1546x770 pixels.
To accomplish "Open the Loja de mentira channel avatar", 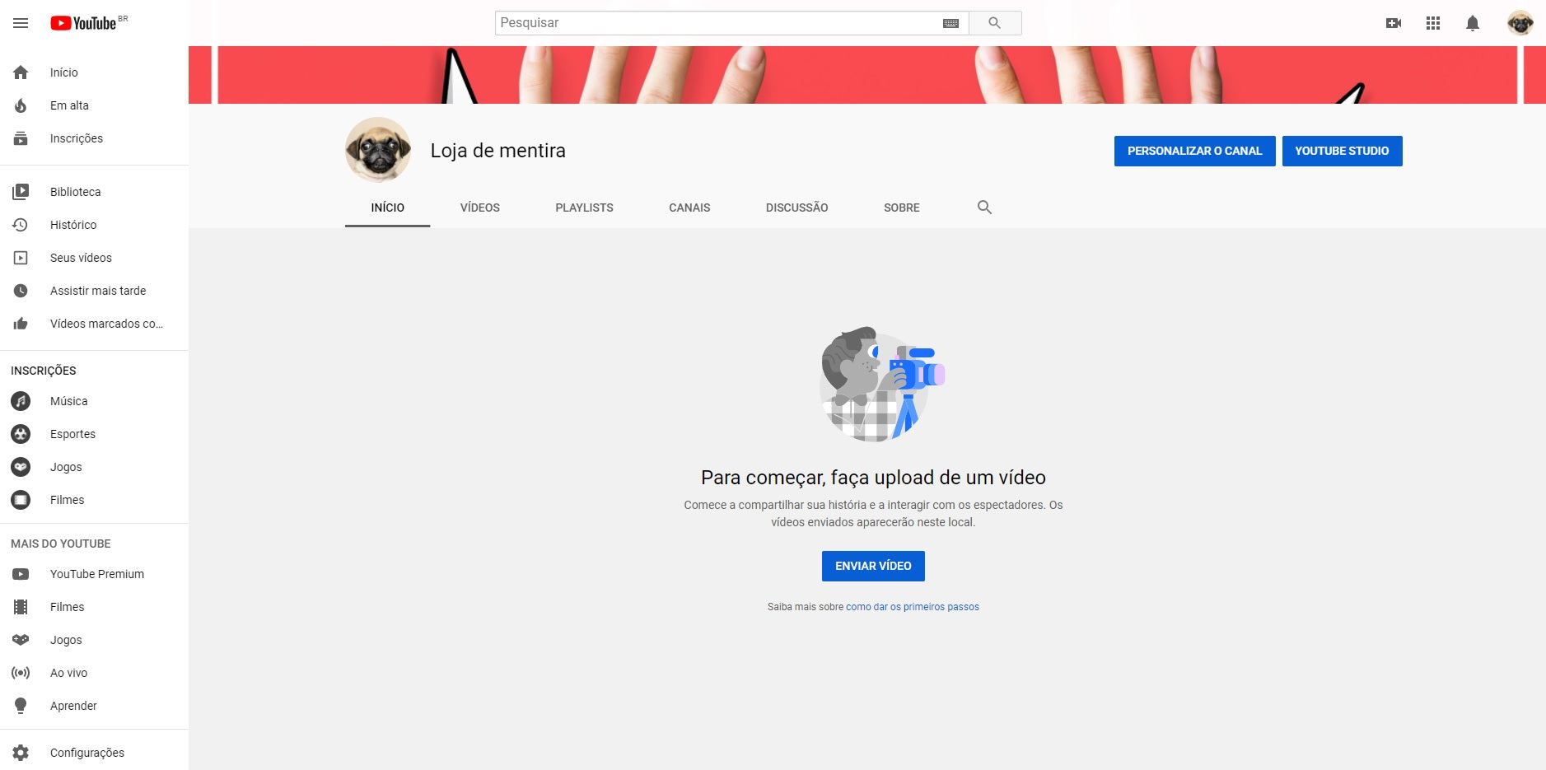I will pos(377,149).
